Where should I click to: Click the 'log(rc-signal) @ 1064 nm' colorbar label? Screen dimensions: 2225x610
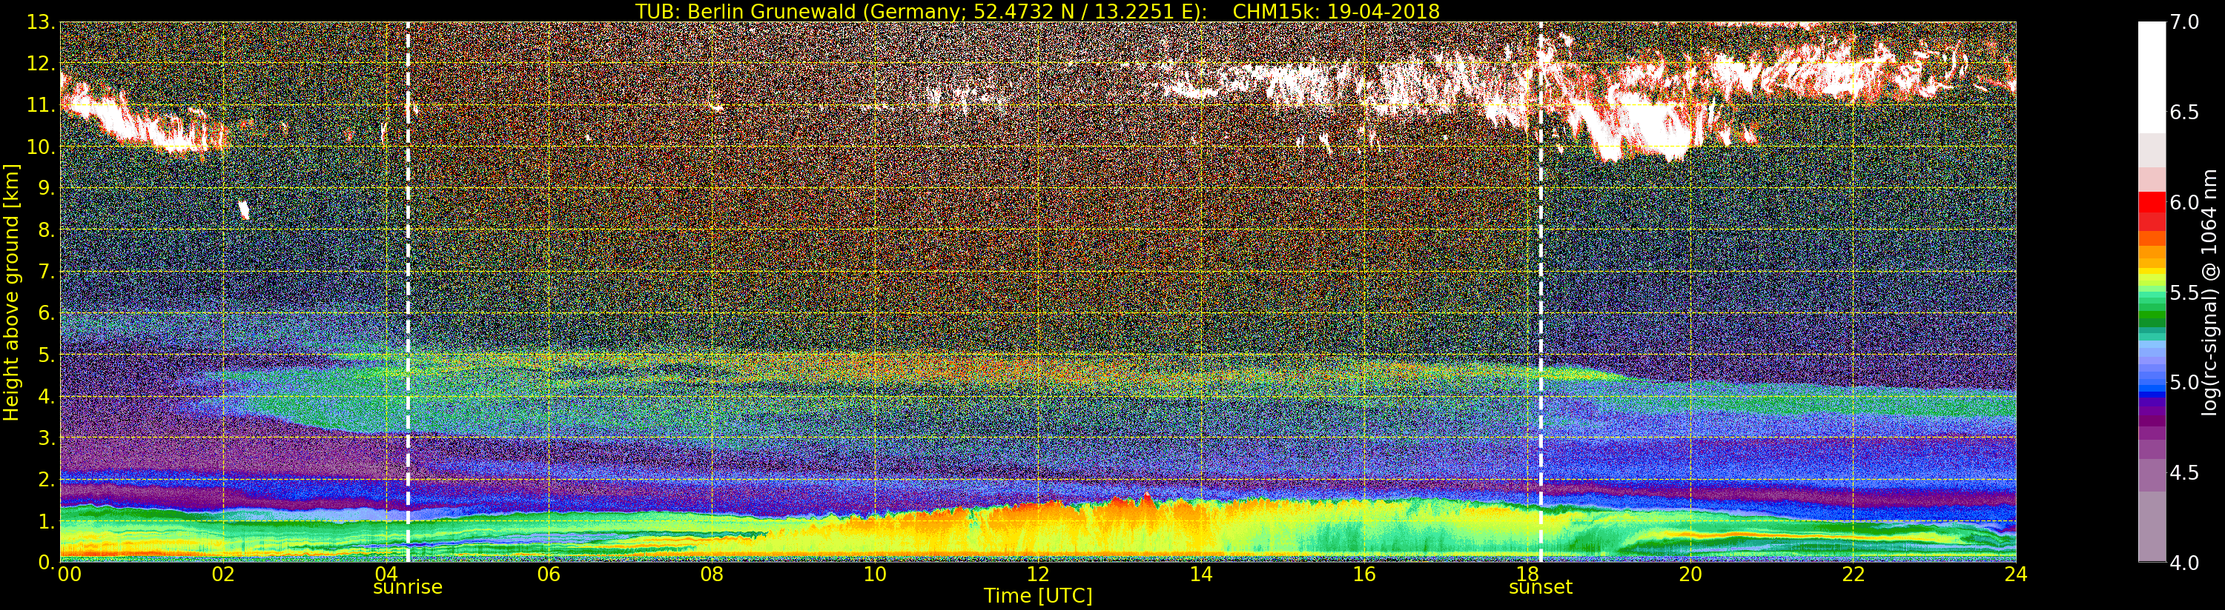pos(2210,292)
